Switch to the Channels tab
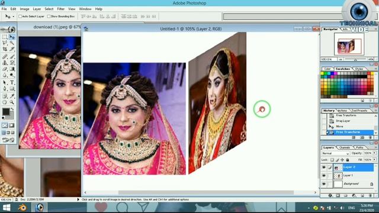 coord(345,147)
